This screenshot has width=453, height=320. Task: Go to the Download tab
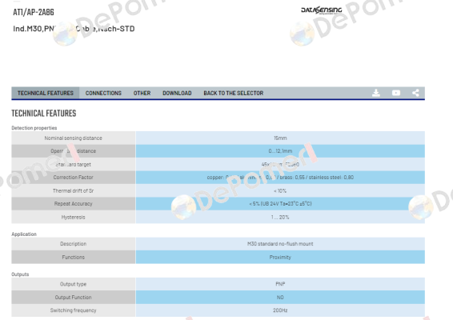coord(177,93)
